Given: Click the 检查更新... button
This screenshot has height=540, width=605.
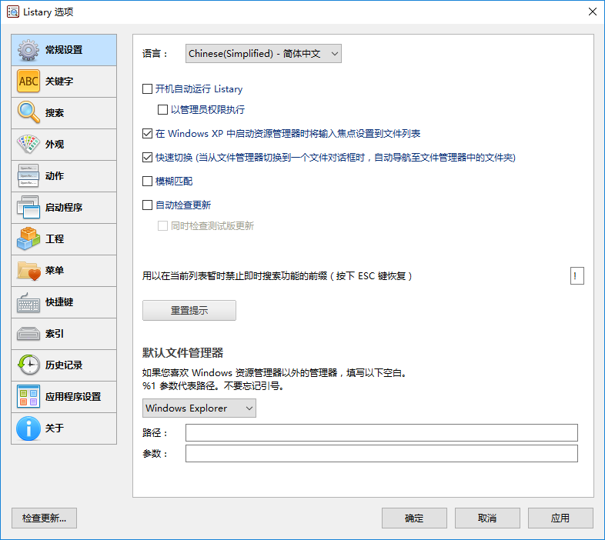Looking at the screenshot, I should tap(45, 518).
